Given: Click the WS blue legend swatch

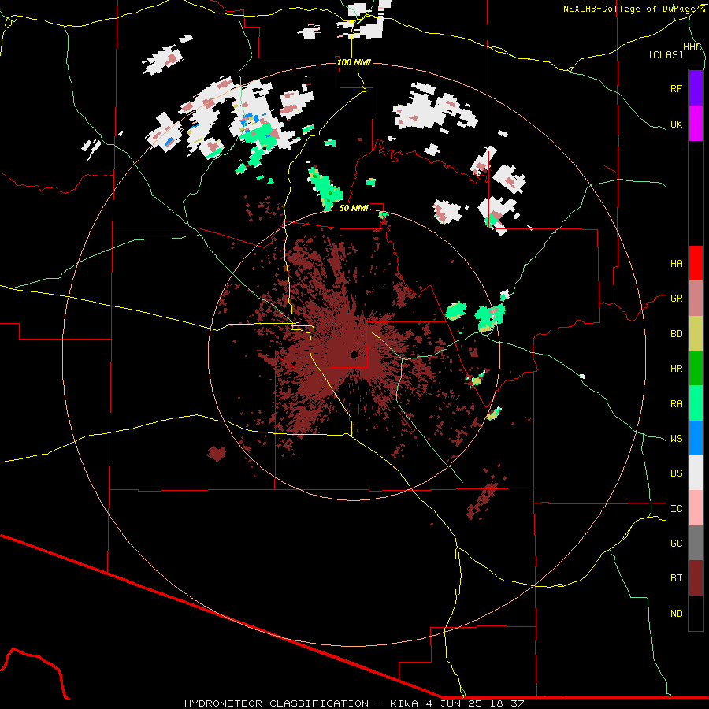Looking at the screenshot, I should tap(696, 438).
